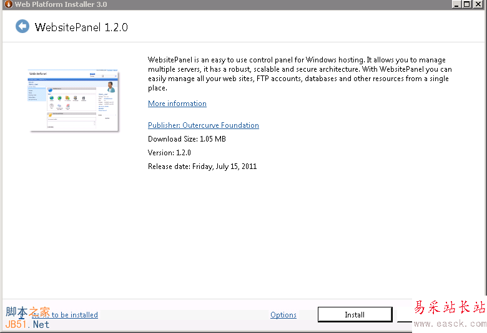Close the Web Platform Installer window
Screen dimensions: 487x333
(x=478, y=4)
